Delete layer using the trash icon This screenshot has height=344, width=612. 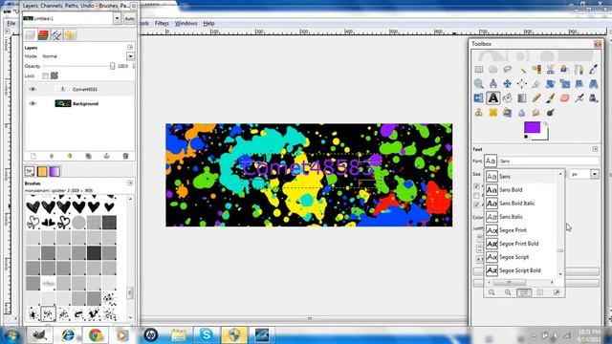click(x=125, y=156)
